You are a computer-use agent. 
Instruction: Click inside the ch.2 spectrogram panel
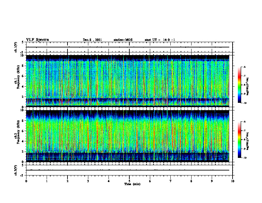click(x=128, y=136)
